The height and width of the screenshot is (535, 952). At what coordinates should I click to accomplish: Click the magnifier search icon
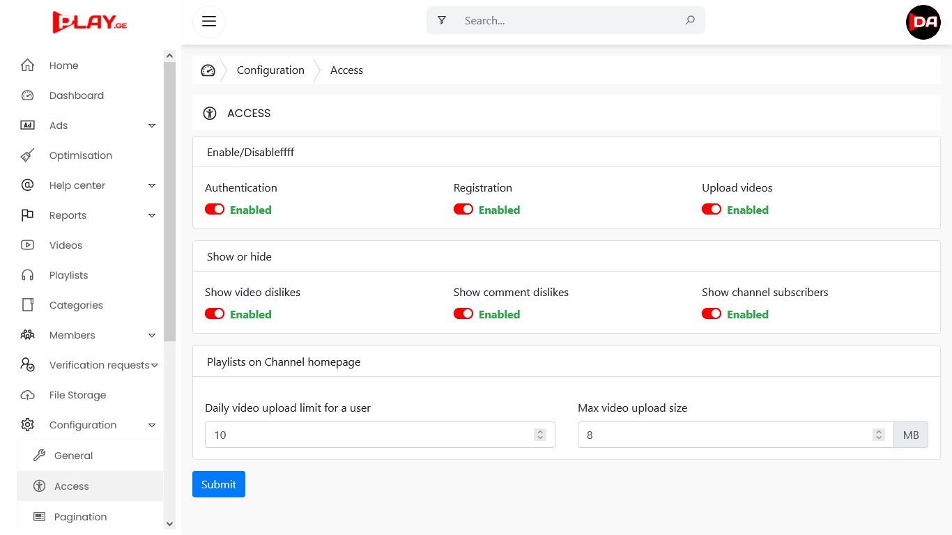pyautogui.click(x=690, y=20)
